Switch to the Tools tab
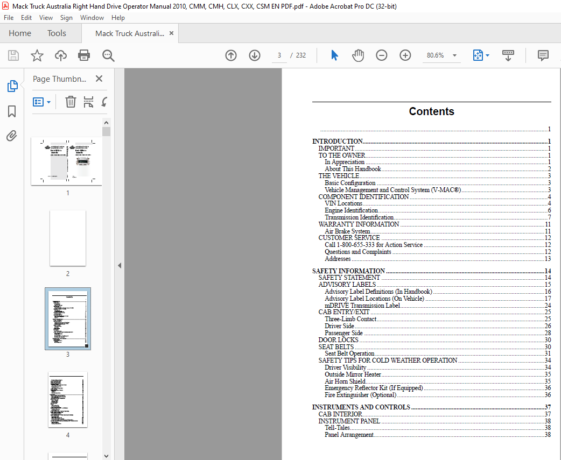The height and width of the screenshot is (460, 561). (x=57, y=33)
